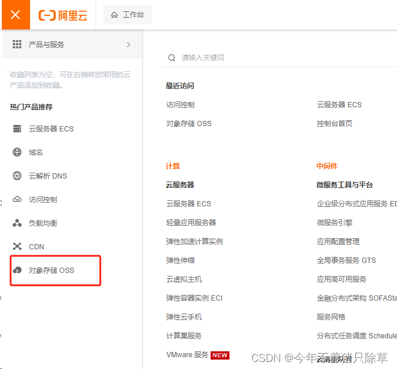
Task: Close the menu with the orange X button
Action: (16, 15)
